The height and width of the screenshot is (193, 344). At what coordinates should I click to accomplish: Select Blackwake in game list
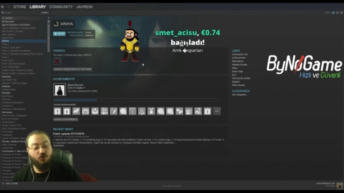6,112
